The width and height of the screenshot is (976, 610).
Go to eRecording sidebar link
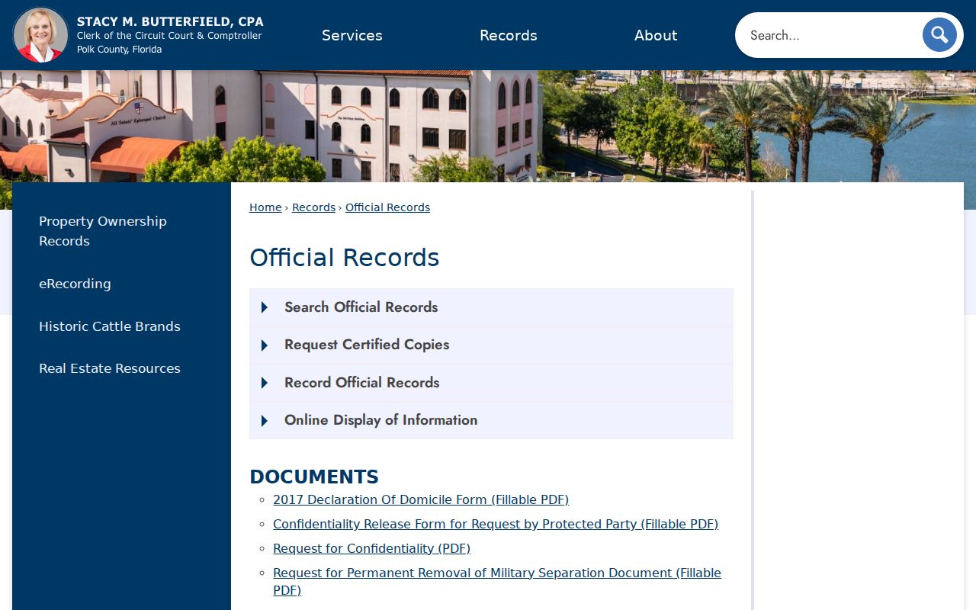click(x=75, y=284)
